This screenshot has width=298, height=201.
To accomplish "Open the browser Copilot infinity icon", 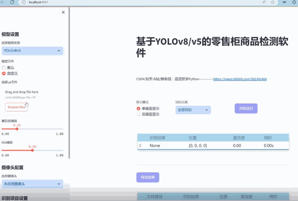I will (284, 2).
